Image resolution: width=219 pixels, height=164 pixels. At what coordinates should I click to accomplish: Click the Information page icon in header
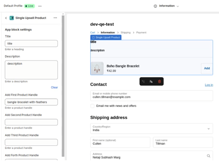pyautogui.click(x=155, y=6)
